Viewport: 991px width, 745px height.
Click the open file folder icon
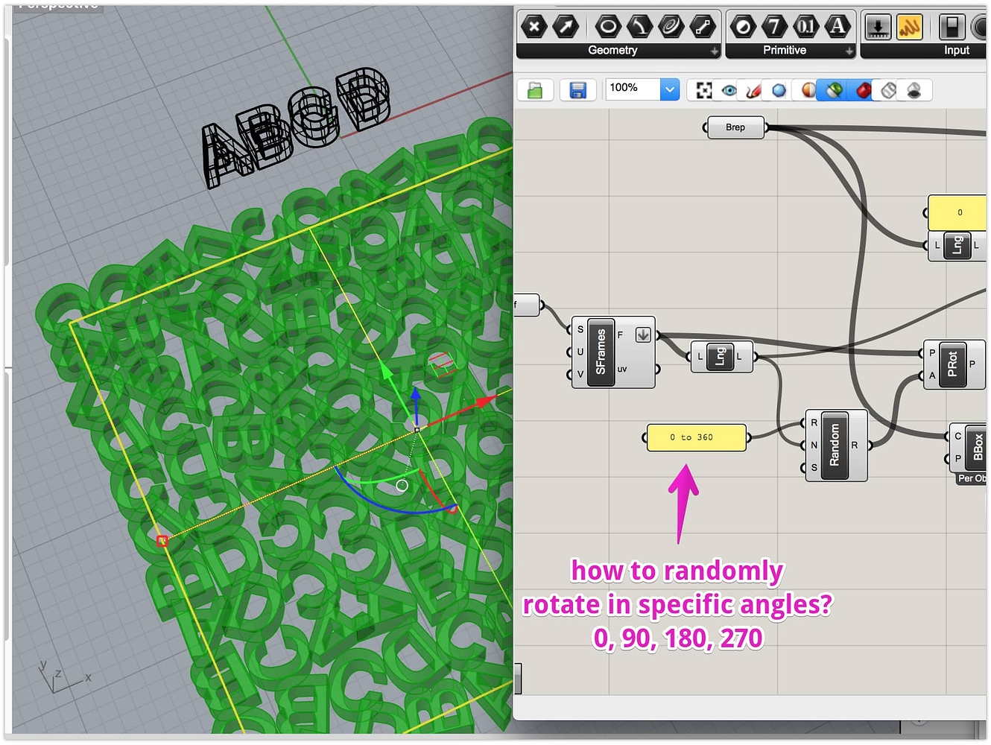pyautogui.click(x=535, y=89)
